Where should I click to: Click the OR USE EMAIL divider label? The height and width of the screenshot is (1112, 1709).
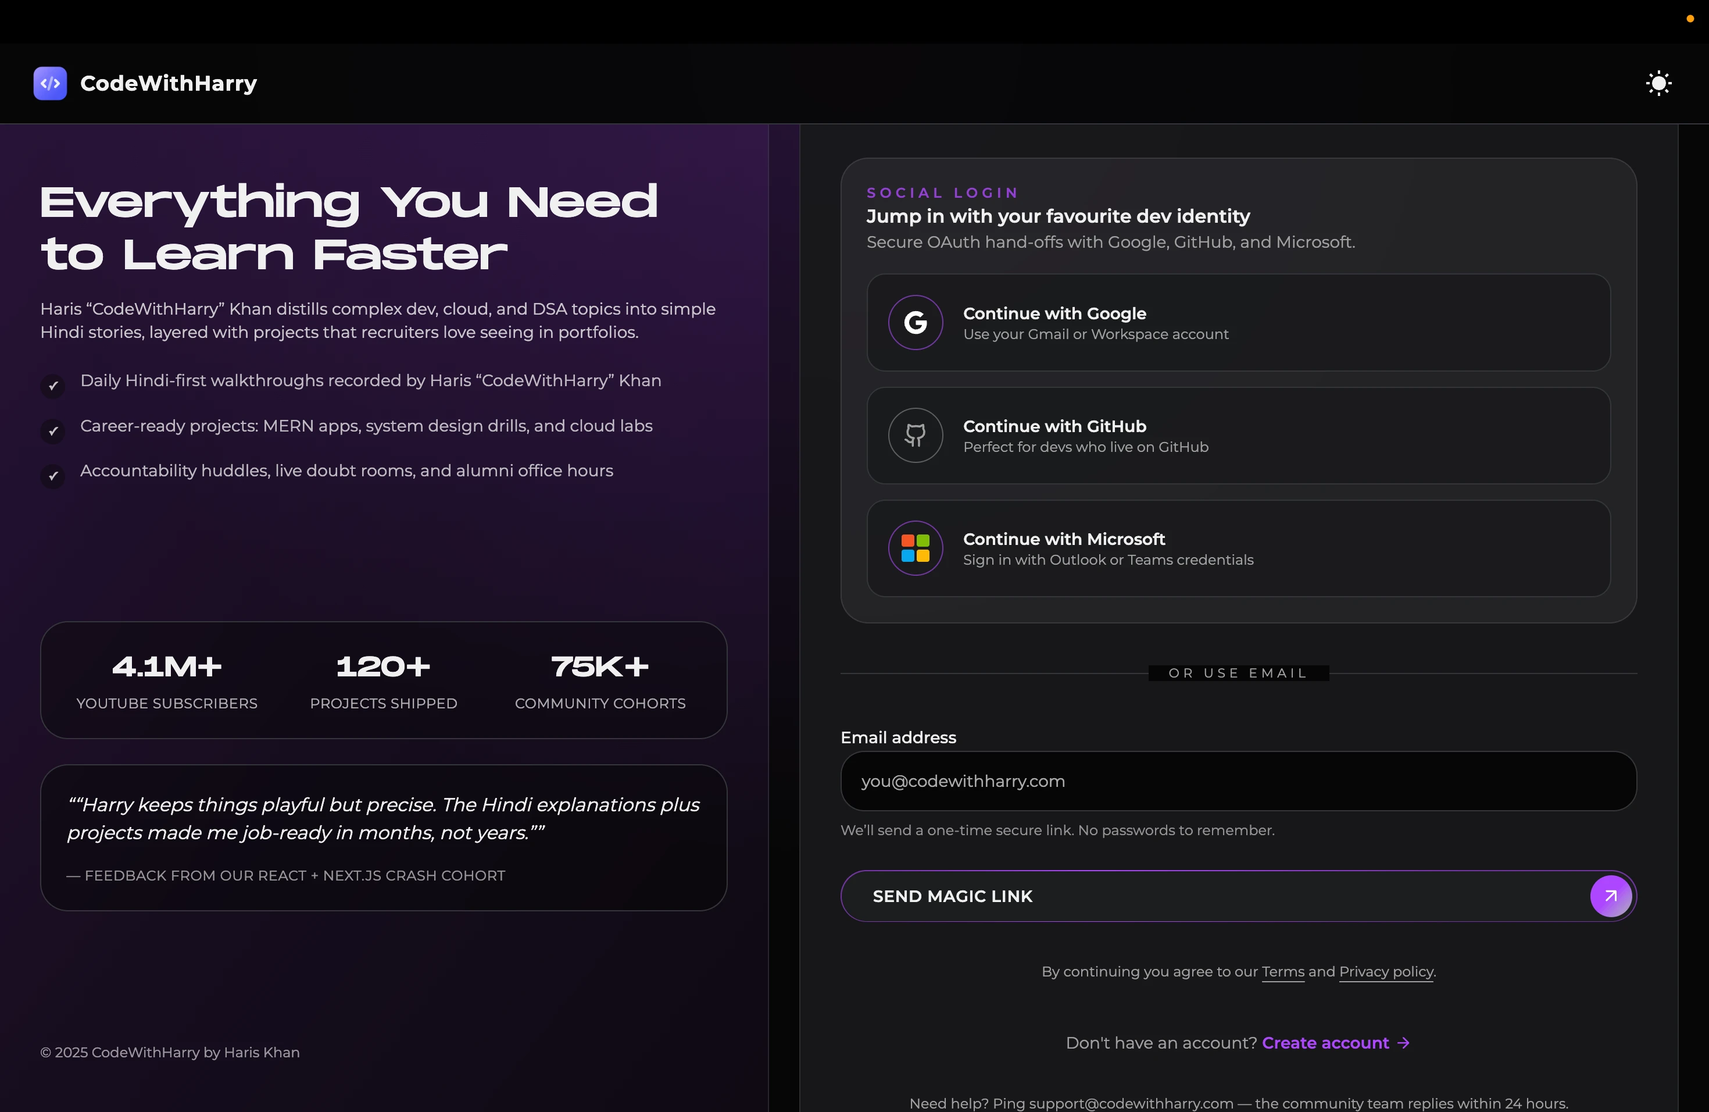click(1237, 672)
